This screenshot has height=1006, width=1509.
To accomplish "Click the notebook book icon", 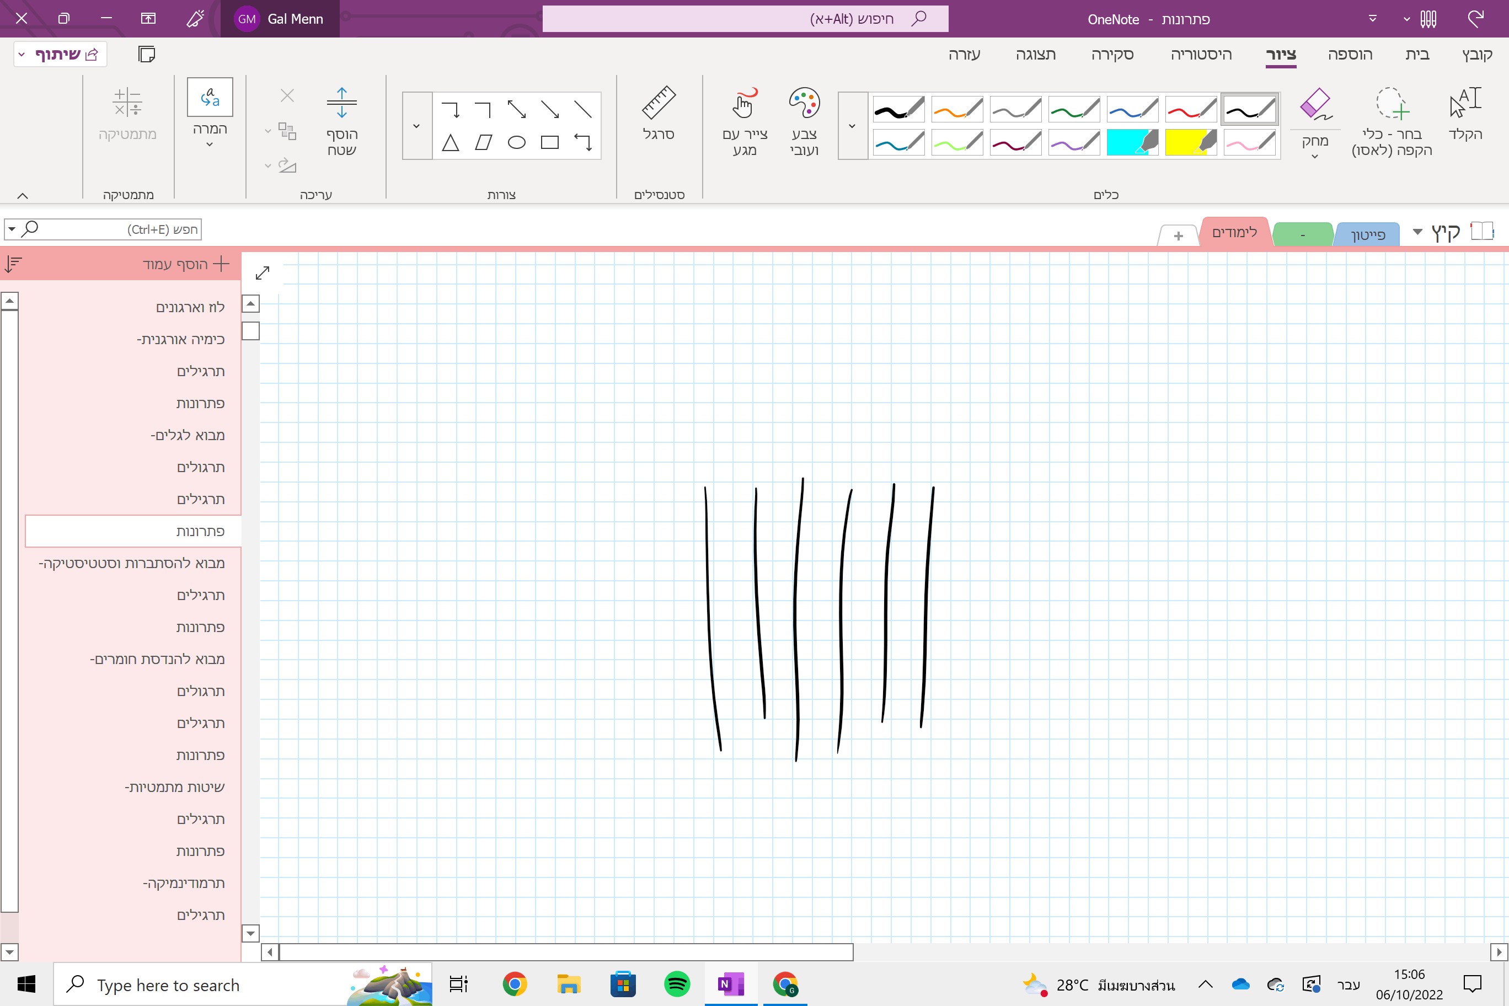I will pos(1481,231).
